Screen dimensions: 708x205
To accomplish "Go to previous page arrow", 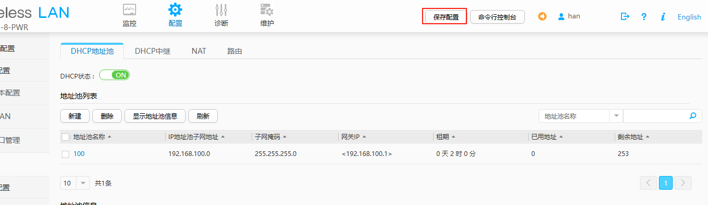I will click(x=648, y=183).
